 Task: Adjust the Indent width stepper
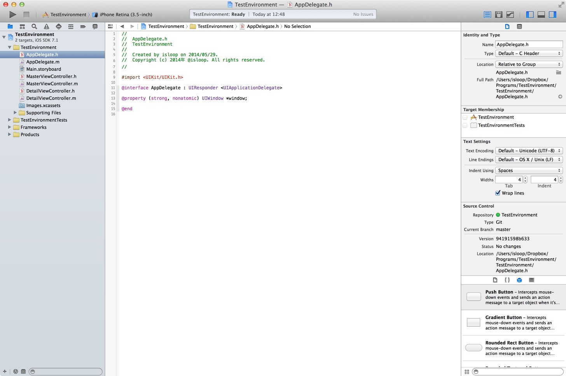561,179
